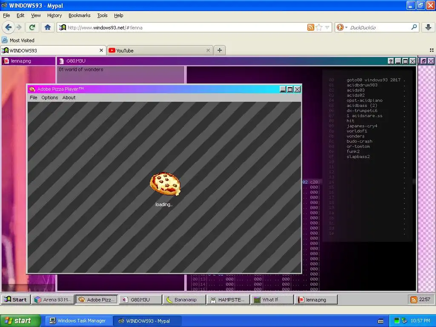Click the RSS icon in Windows93 tray
This screenshot has height=327, width=436.
(414, 299)
